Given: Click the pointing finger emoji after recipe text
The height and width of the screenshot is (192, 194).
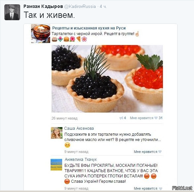Looking at the screenshot, I should [137, 34].
